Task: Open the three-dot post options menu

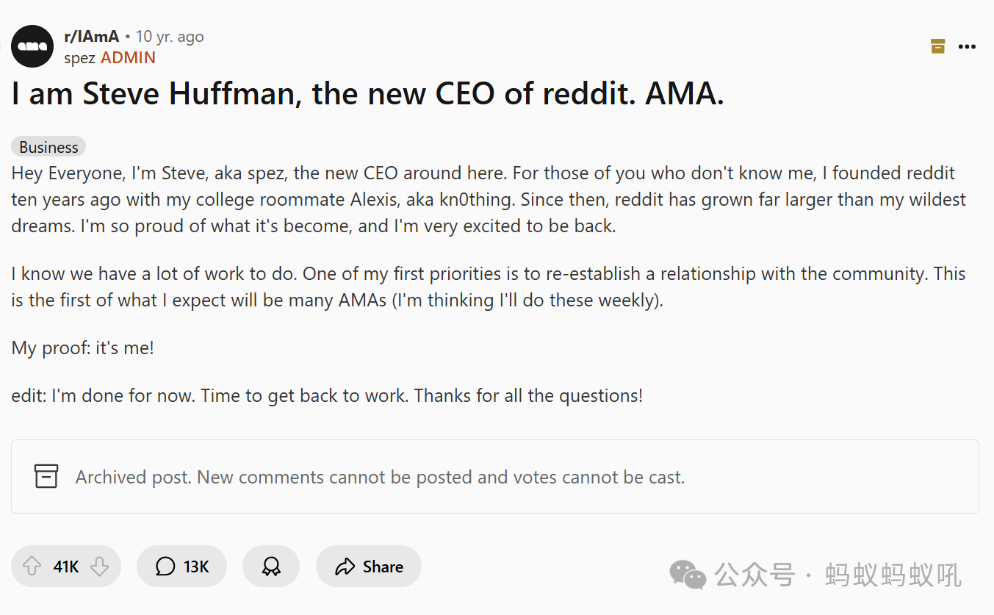Action: (x=967, y=46)
